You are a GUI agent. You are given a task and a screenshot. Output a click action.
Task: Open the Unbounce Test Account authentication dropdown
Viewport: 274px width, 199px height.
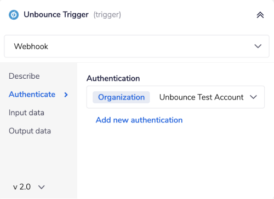[x=175, y=97]
